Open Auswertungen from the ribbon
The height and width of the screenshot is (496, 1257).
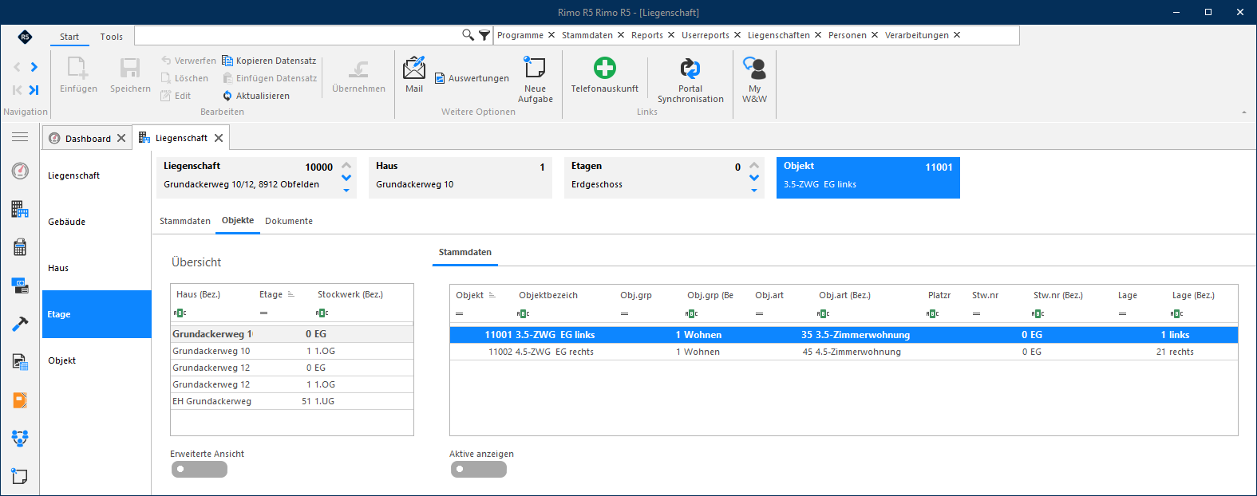point(472,78)
